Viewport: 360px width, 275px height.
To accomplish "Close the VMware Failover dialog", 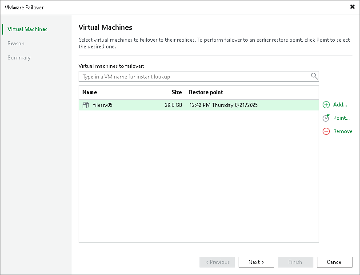I will point(352,7).
